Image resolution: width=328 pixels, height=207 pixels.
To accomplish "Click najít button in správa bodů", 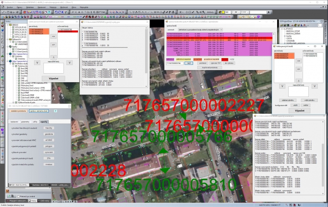I will pyautogui.click(x=189, y=63).
